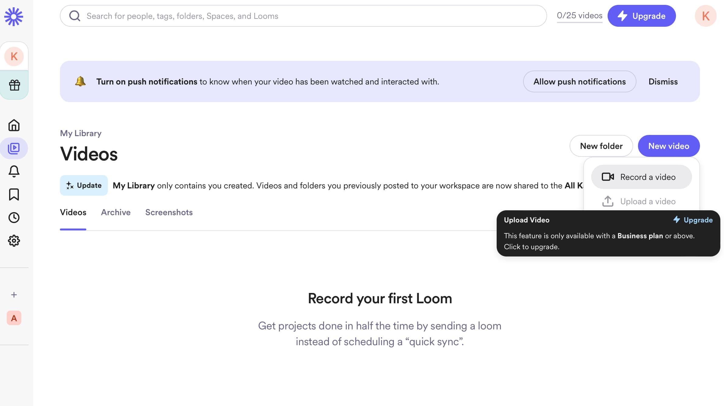Open the Library icon in sidebar
724x406 pixels.
[x=14, y=148]
